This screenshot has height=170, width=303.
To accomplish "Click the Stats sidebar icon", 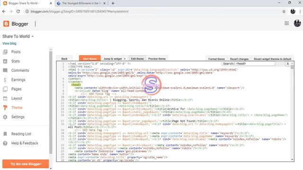I will [x=5, y=61].
